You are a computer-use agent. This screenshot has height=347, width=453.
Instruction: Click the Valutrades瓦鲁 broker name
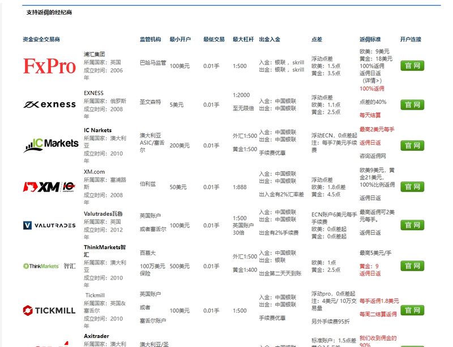click(x=103, y=214)
